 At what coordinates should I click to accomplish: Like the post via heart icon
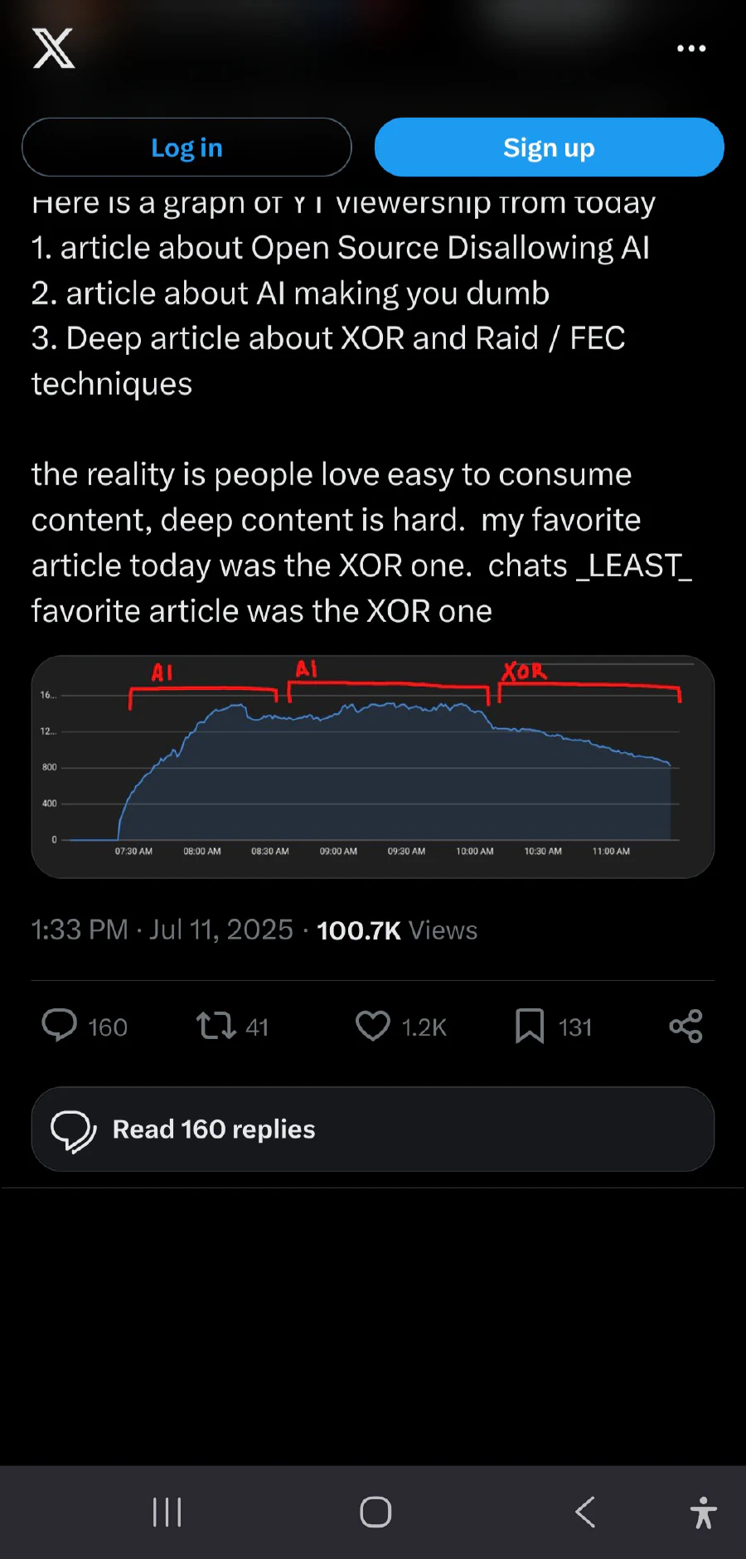pyautogui.click(x=375, y=1027)
